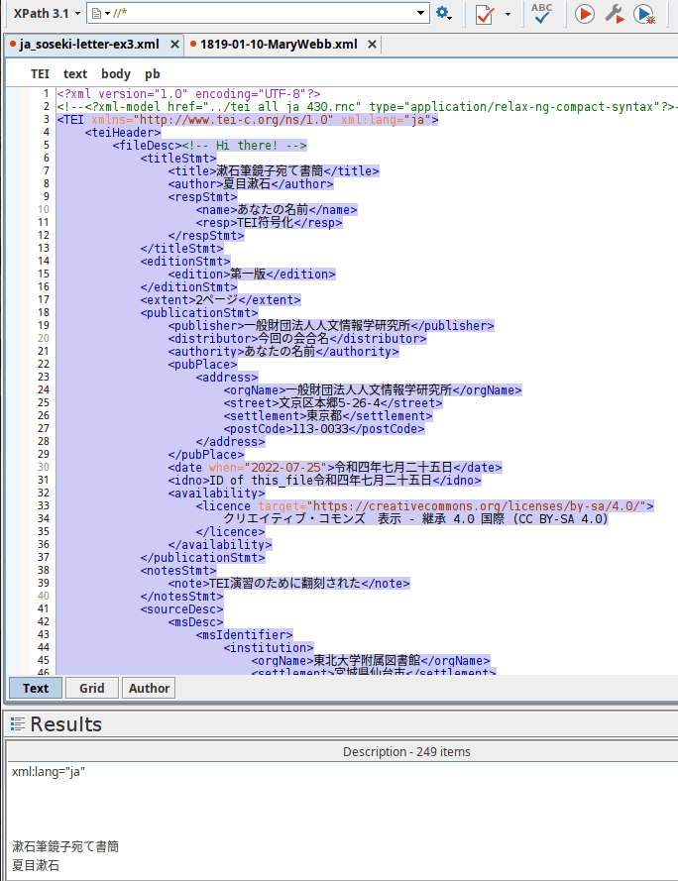Switch to Grid editing mode

pyautogui.click(x=91, y=689)
